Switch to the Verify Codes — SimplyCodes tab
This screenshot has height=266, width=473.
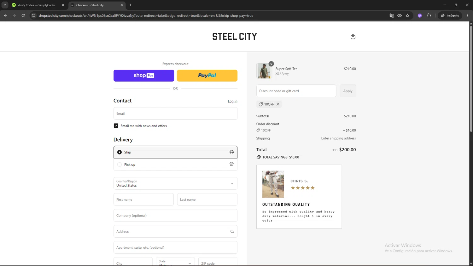37,5
